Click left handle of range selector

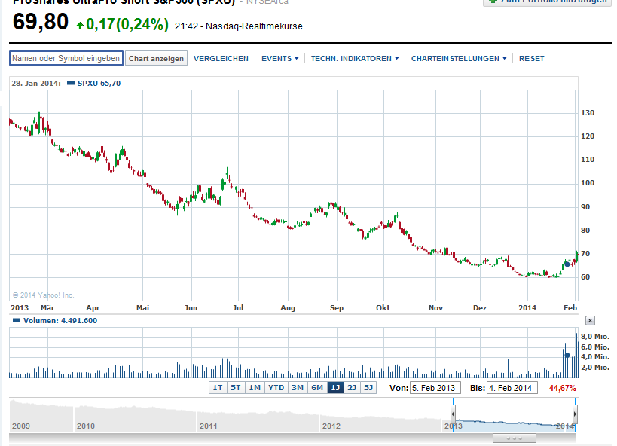tap(453, 414)
